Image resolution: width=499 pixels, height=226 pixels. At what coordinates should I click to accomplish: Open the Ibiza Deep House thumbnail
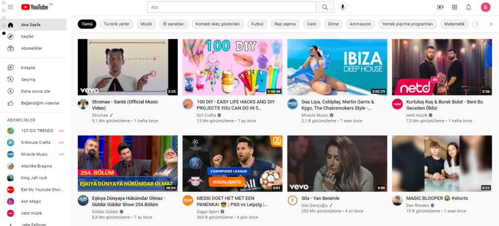337,67
